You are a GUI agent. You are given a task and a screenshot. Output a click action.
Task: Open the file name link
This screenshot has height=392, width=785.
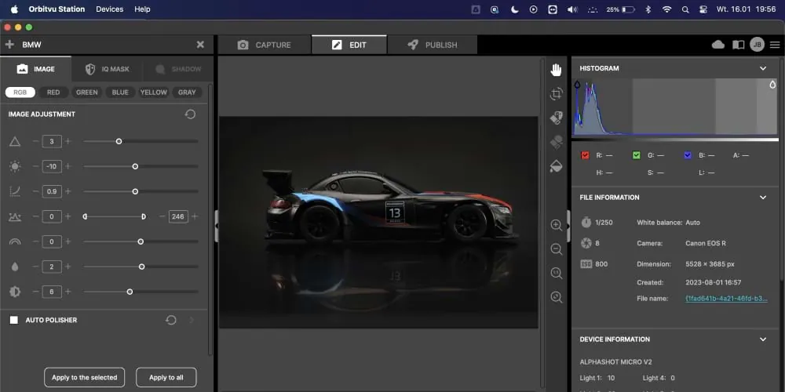[726, 299]
